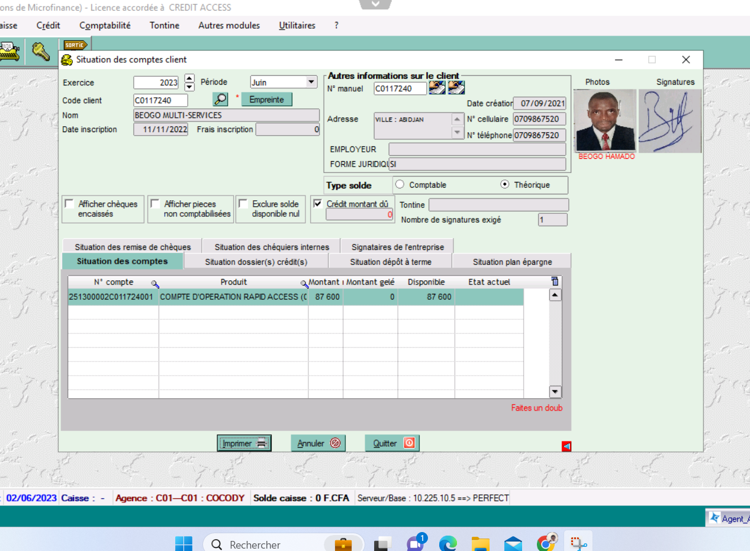Enable Afficher chèques encaissés checkbox
The height and width of the screenshot is (551, 750).
(69, 204)
